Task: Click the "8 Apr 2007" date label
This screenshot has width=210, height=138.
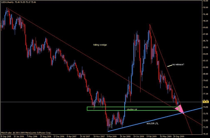Action: [x=72, y=137]
